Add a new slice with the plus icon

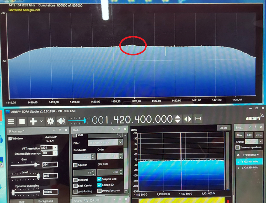[33, 121]
